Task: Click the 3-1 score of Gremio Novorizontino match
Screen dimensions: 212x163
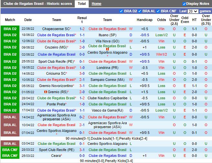Action: pyautogui.click(x=82, y=86)
